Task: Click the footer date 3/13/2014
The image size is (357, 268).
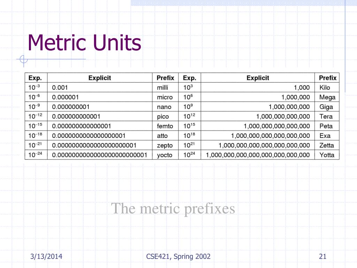Action: (x=46, y=256)
